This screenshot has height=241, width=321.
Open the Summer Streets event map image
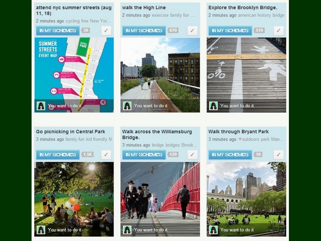point(74,75)
